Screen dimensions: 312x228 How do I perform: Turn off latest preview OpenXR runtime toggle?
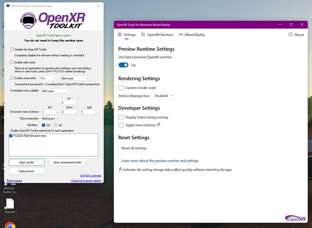[123, 65]
